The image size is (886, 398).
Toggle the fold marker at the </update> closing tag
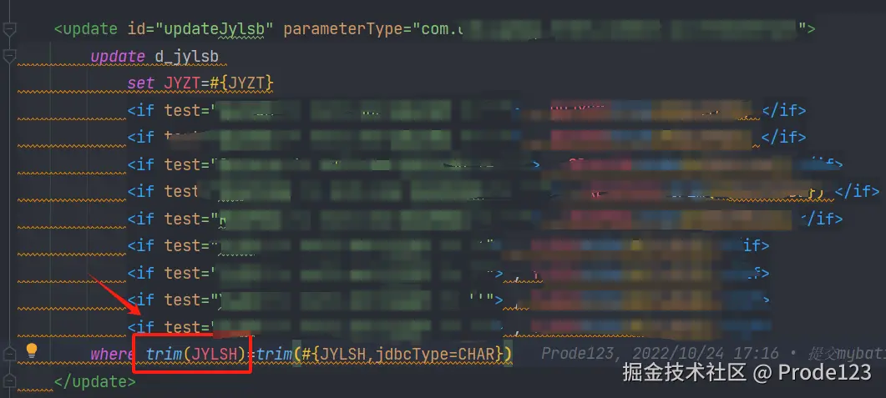tap(10, 381)
